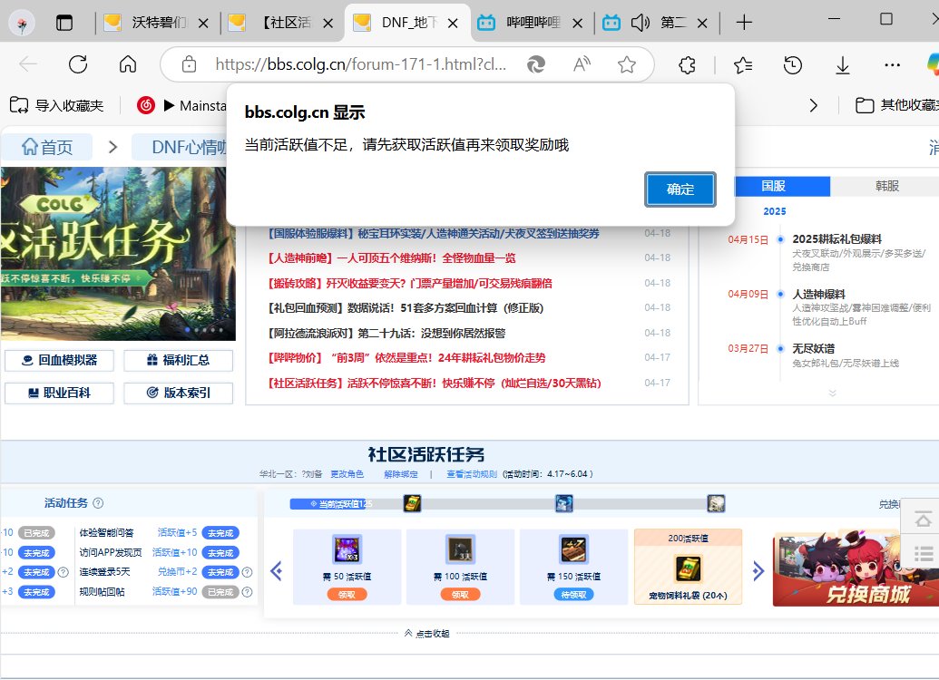Image resolution: width=939 pixels, height=680 pixels.
Task: Open the 职业百科 button
Action: (x=59, y=393)
